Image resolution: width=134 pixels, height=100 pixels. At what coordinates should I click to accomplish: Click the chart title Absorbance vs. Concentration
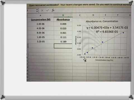[x=102, y=21]
